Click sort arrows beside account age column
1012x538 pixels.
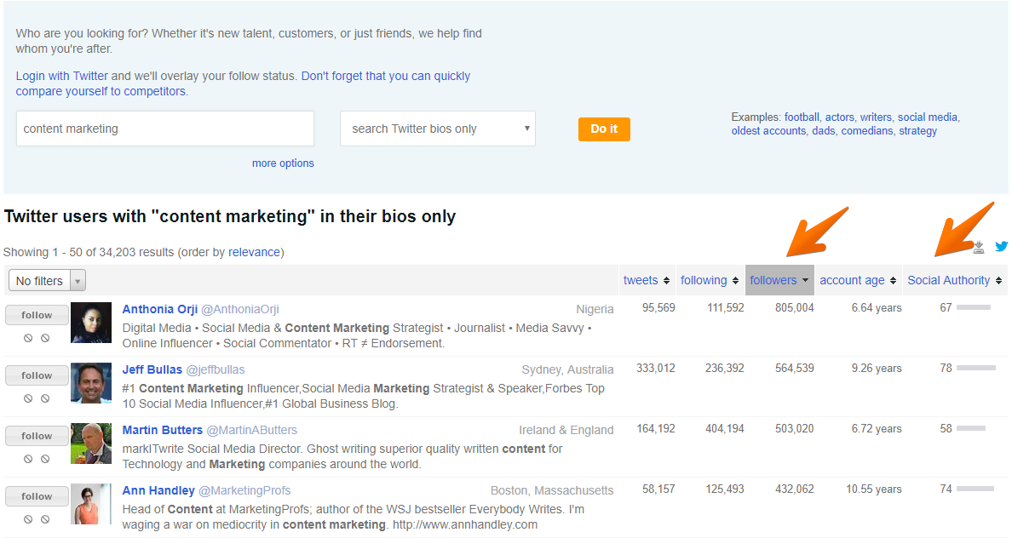click(893, 281)
